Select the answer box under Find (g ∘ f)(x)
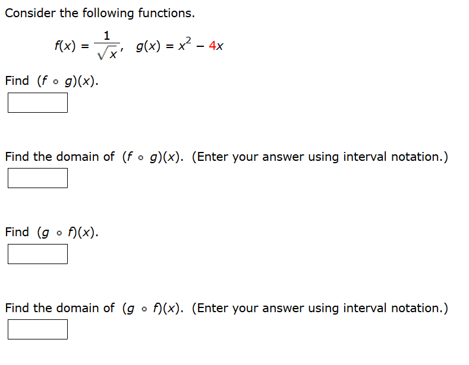 37,254
